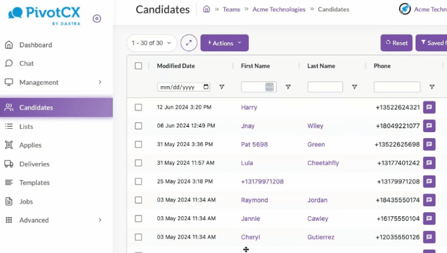
Task: Expand the Actions dropdown button
Action: (224, 43)
